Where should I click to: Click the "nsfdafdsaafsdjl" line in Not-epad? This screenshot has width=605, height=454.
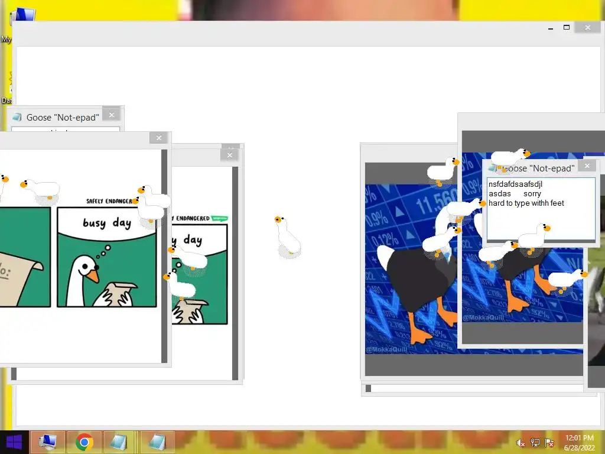click(515, 184)
